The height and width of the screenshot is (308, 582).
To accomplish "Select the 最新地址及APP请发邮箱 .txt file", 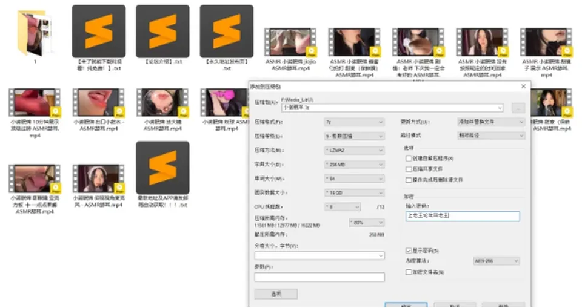I will (x=162, y=174).
